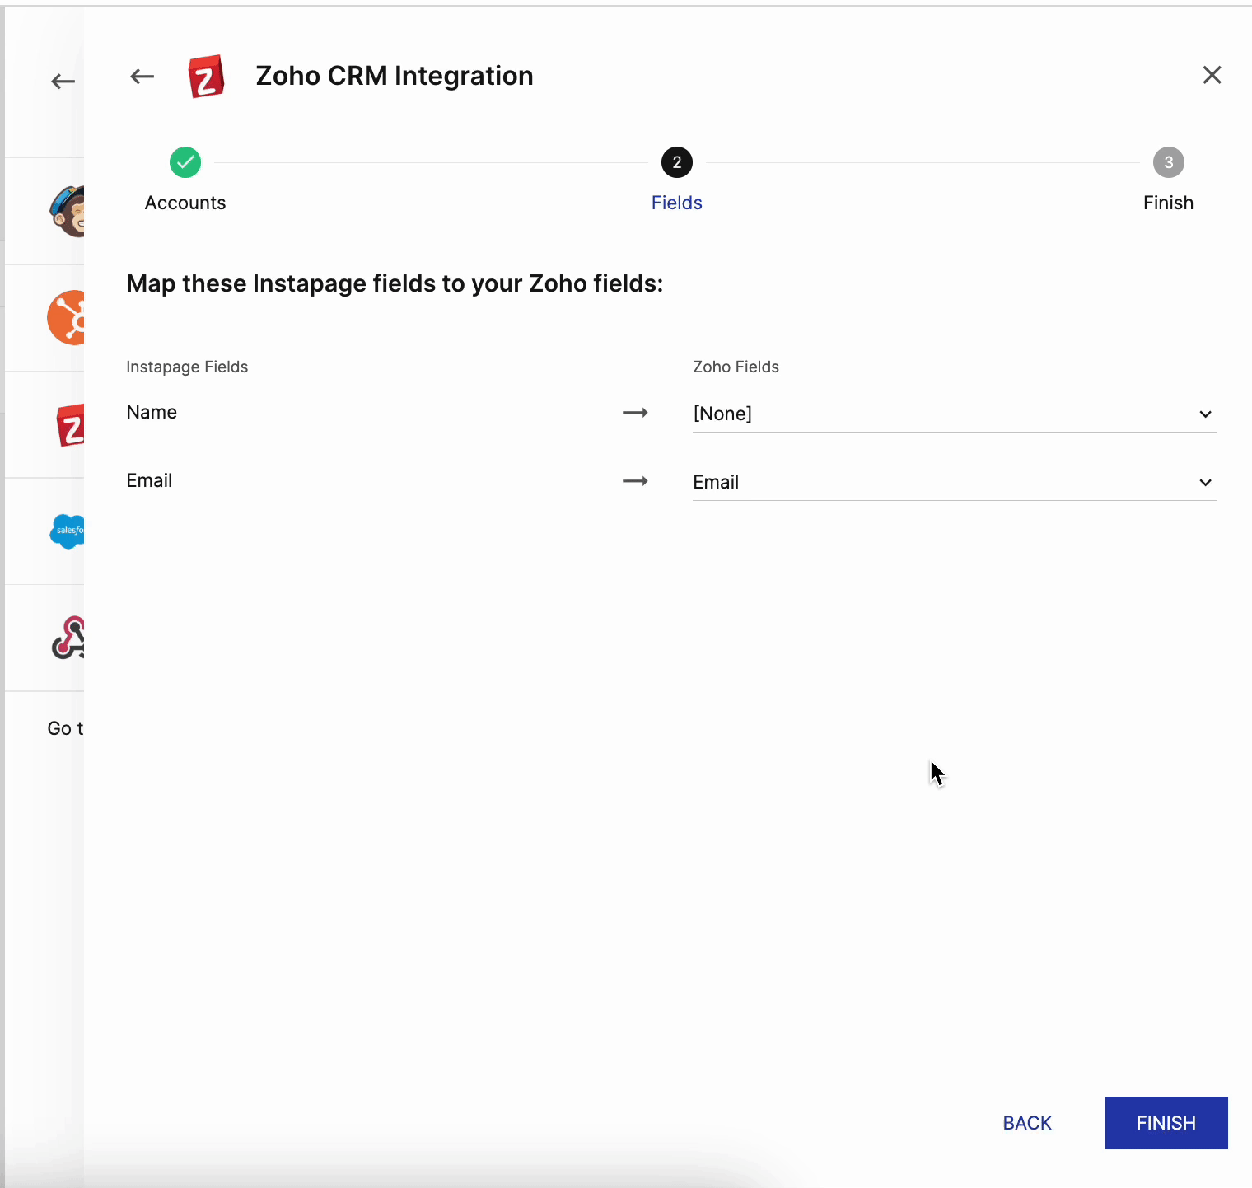Select the Webhook icon in sidebar
The image size is (1252, 1188).
[69, 638]
